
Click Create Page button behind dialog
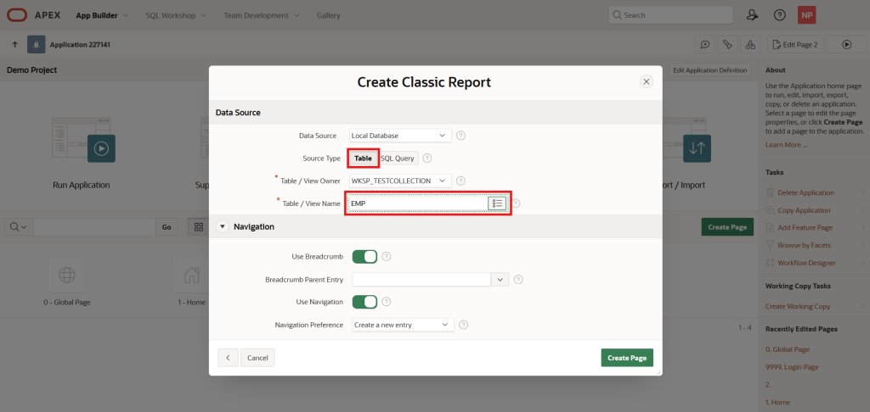[x=727, y=227]
